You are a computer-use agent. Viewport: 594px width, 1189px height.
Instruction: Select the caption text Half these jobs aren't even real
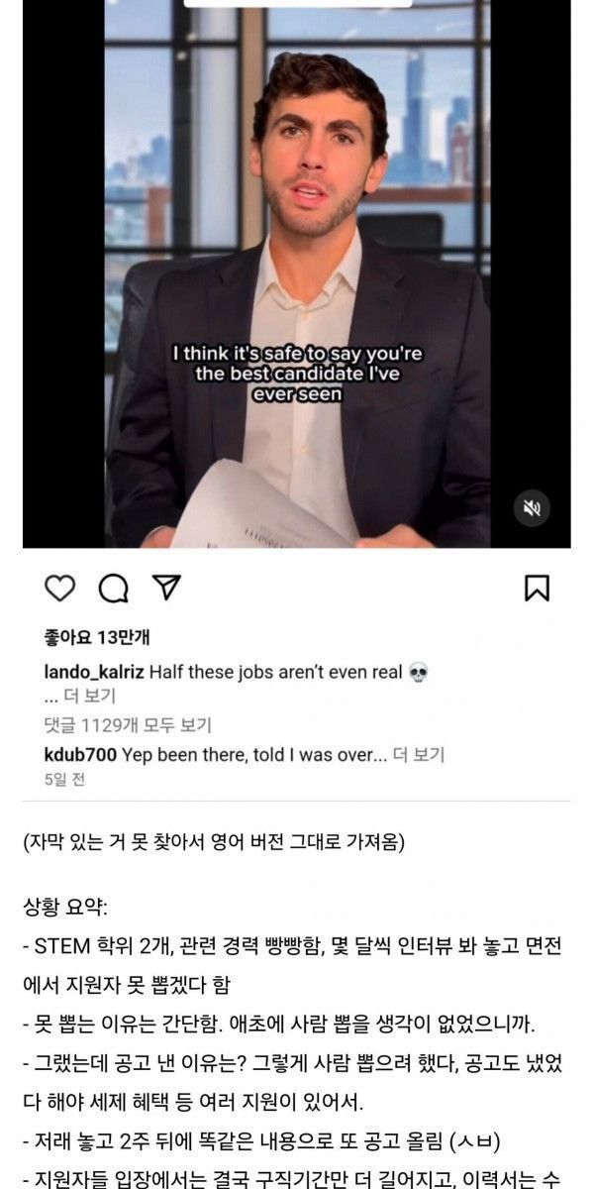(276, 673)
